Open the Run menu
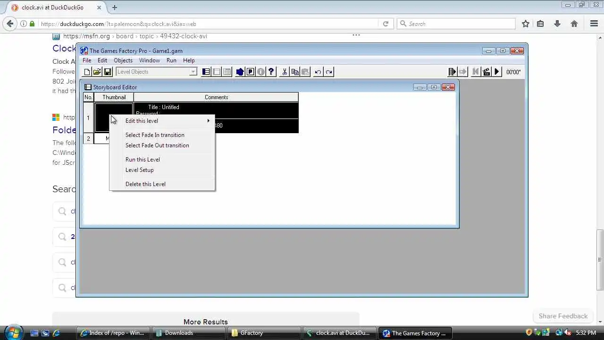The width and height of the screenshot is (604, 340). (171, 60)
